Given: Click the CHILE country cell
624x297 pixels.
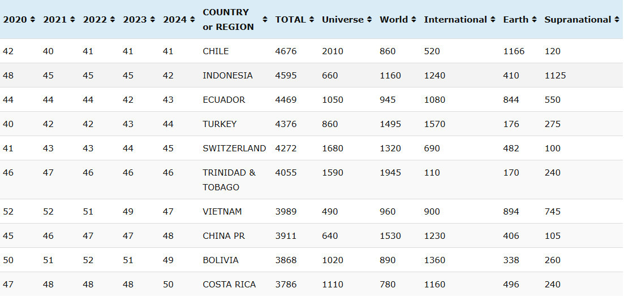Looking at the screenshot, I should [216, 51].
